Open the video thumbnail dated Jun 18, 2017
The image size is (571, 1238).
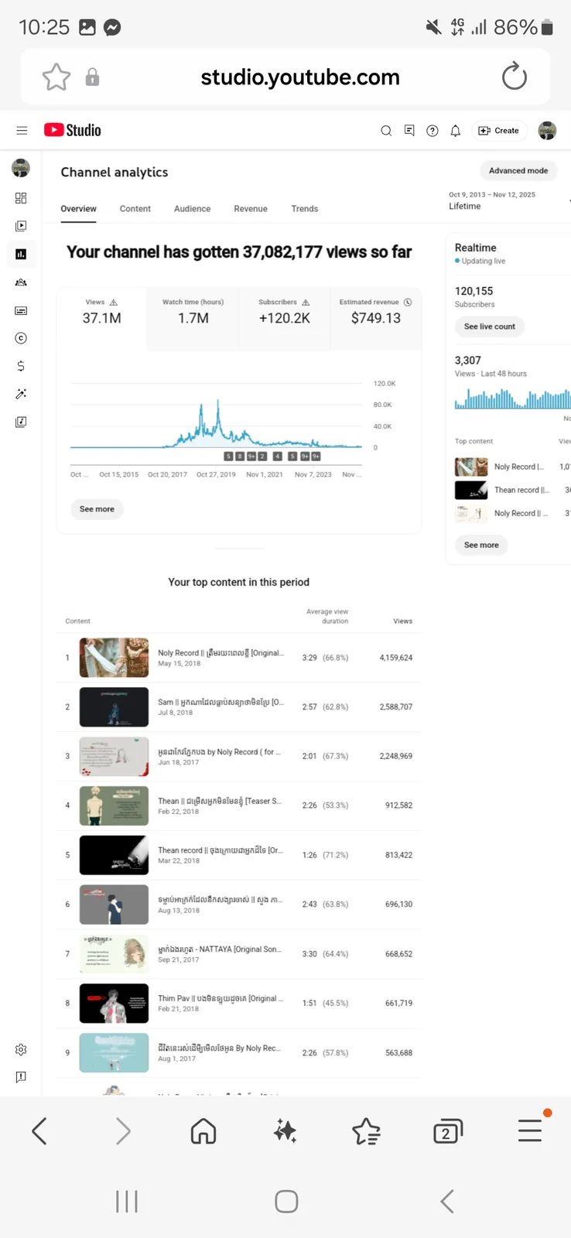tap(114, 756)
